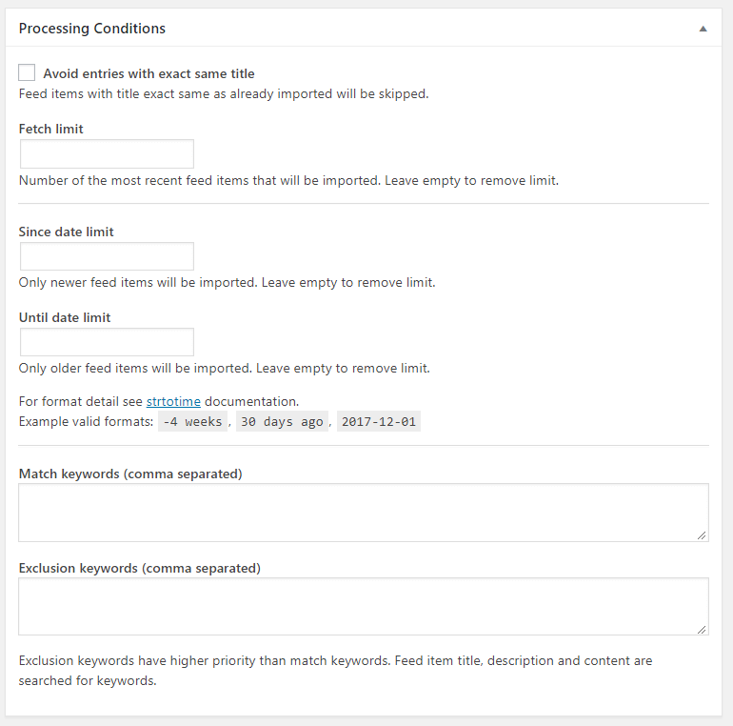Open the strtotime documentation link
Screen dimensions: 733x726
tap(173, 401)
